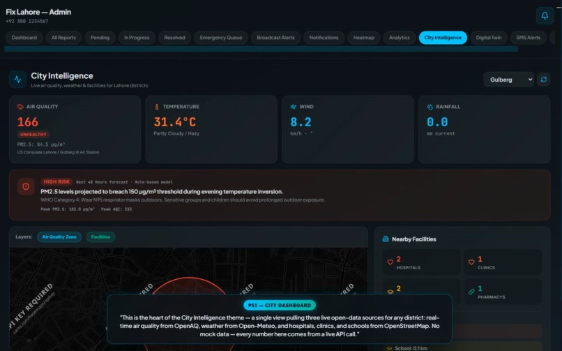The height and width of the screenshot is (351, 562).
Task: Click the Hospitals heart icon
Action: (390, 262)
